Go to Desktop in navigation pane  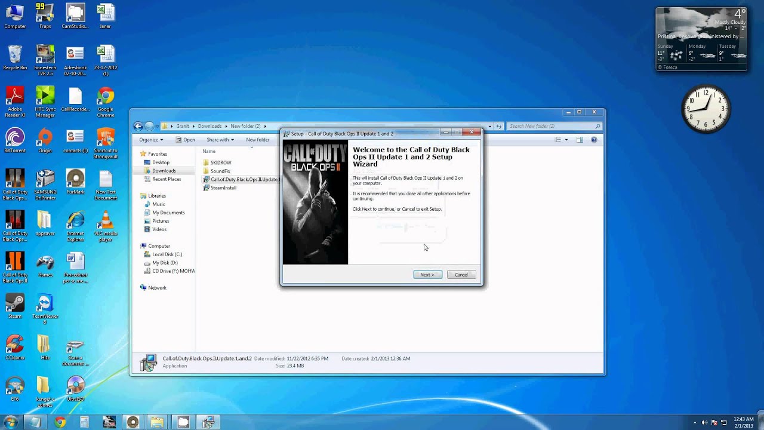click(x=161, y=162)
